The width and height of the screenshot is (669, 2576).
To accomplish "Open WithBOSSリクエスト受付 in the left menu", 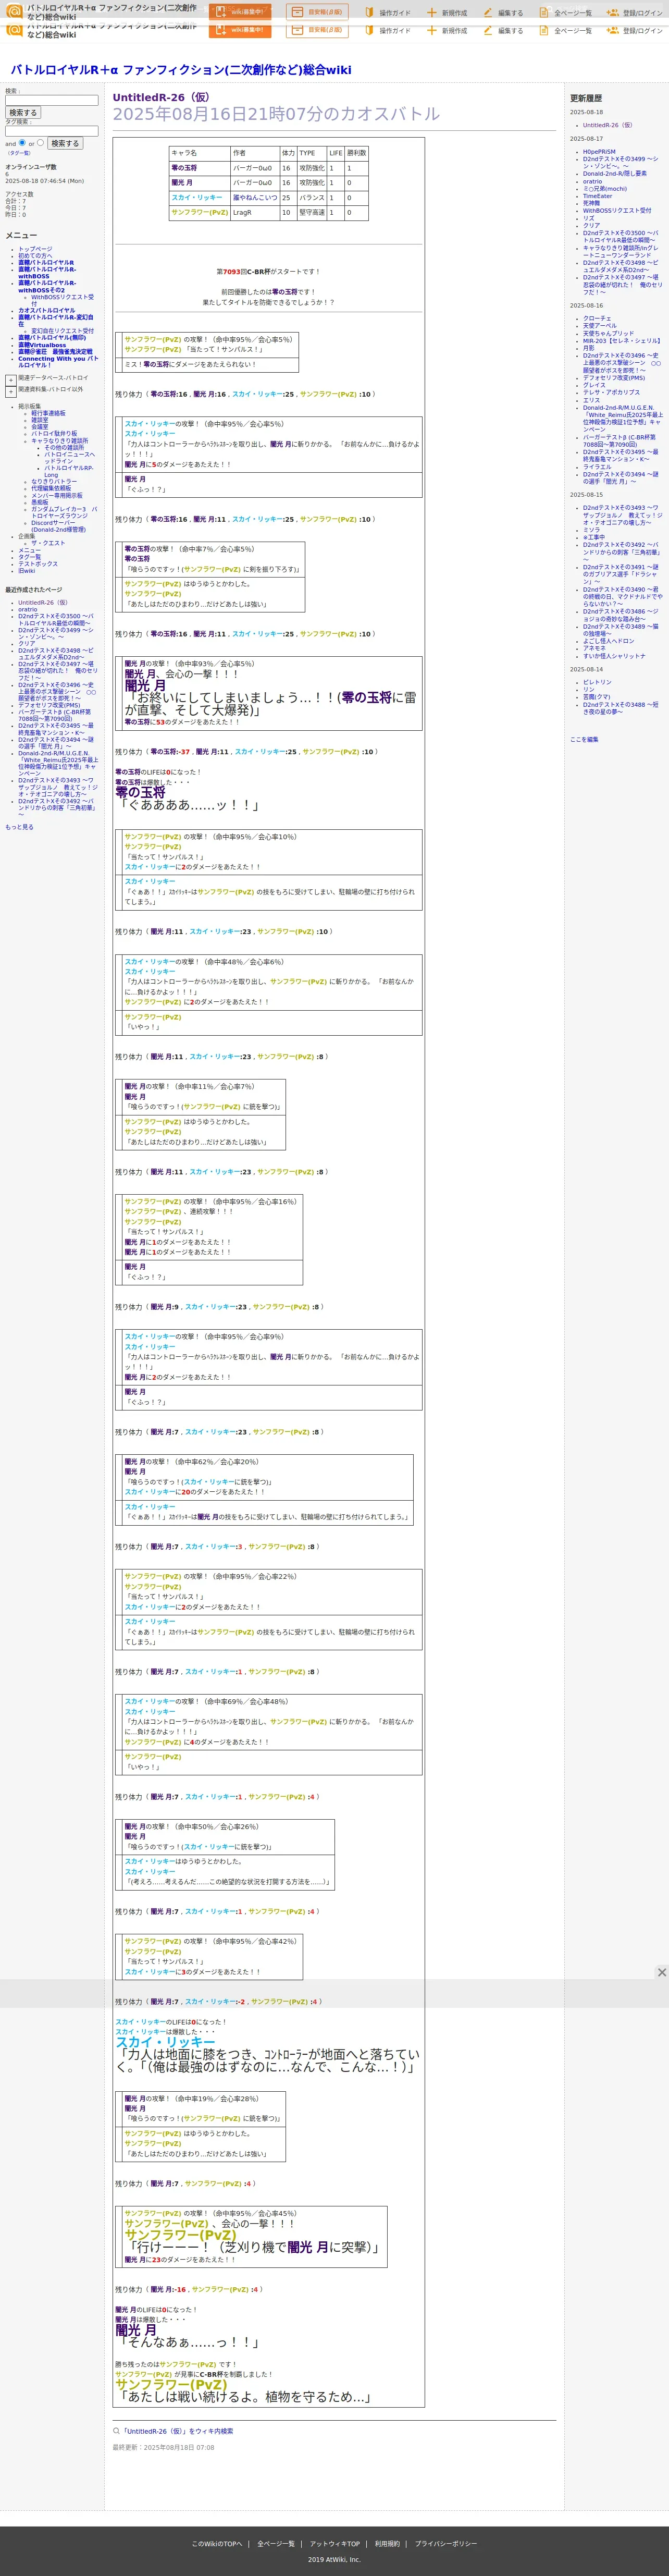I will point(62,300).
